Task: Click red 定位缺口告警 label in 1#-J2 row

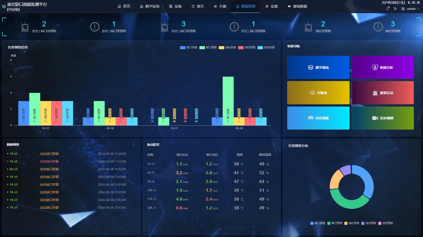Action: (x=49, y=162)
